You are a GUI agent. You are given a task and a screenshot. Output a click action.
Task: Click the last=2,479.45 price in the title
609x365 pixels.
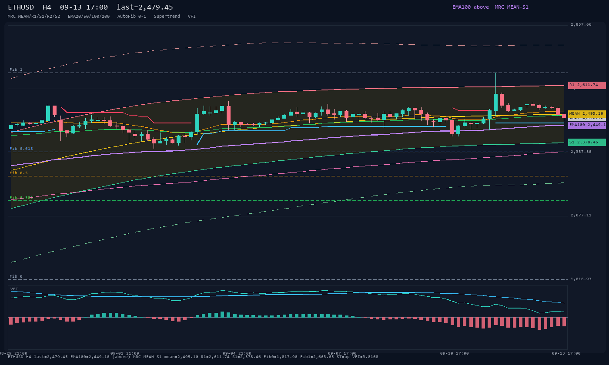145,7
